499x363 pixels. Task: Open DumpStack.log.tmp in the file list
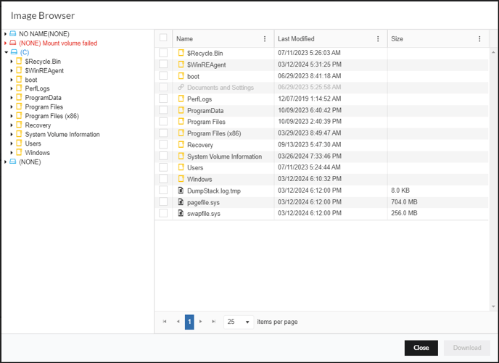214,191
